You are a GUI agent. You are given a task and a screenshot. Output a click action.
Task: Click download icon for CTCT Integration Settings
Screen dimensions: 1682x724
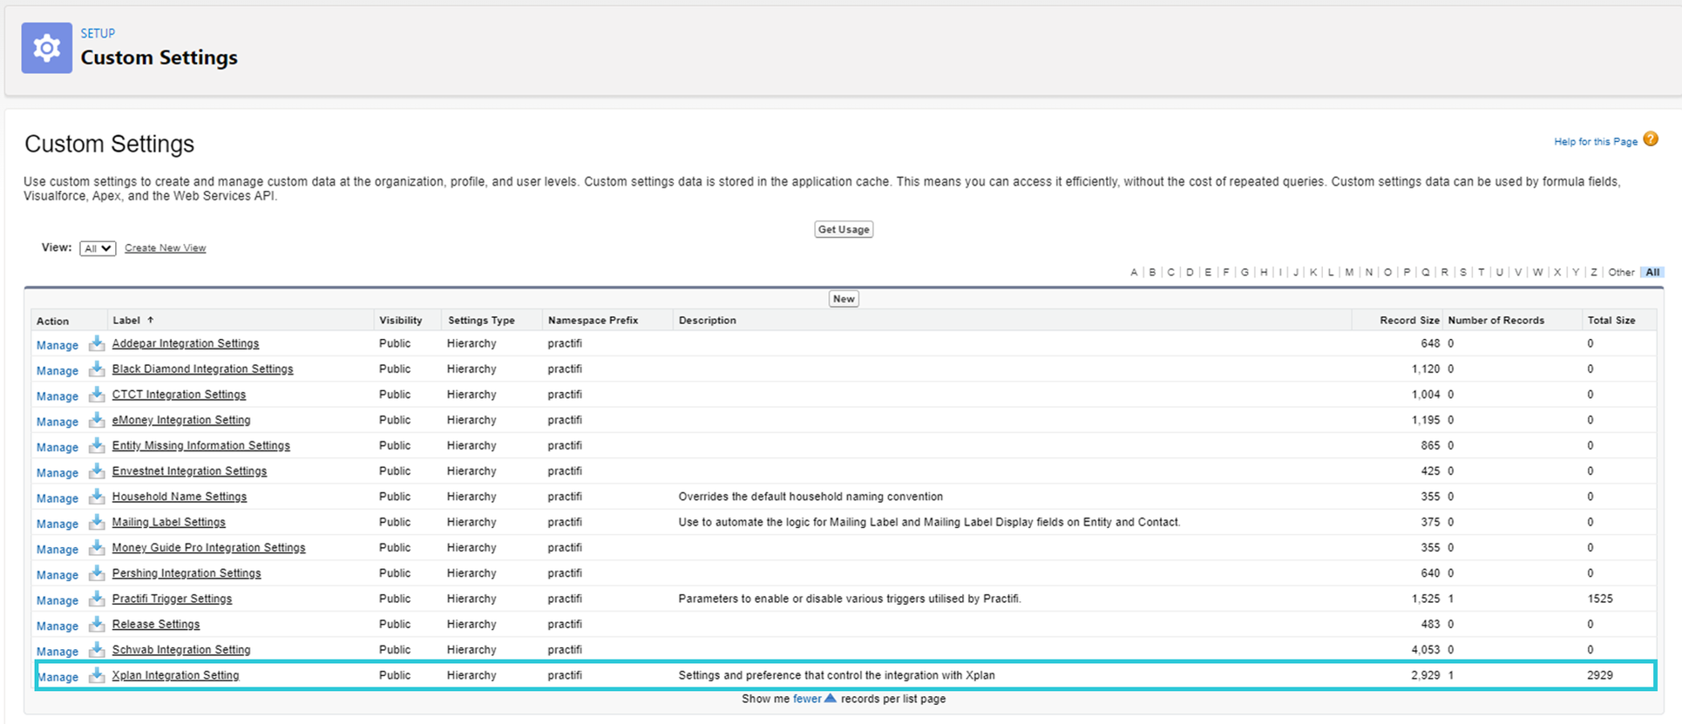(97, 394)
